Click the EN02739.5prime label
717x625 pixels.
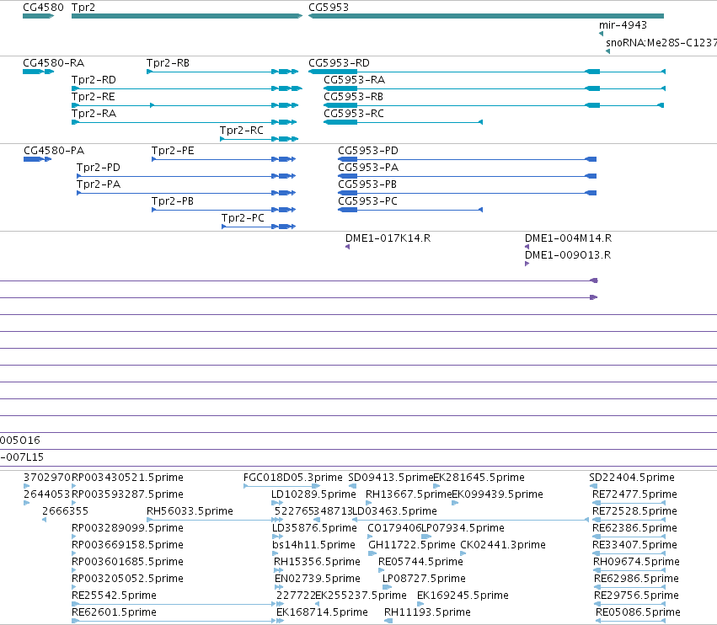coord(318,580)
